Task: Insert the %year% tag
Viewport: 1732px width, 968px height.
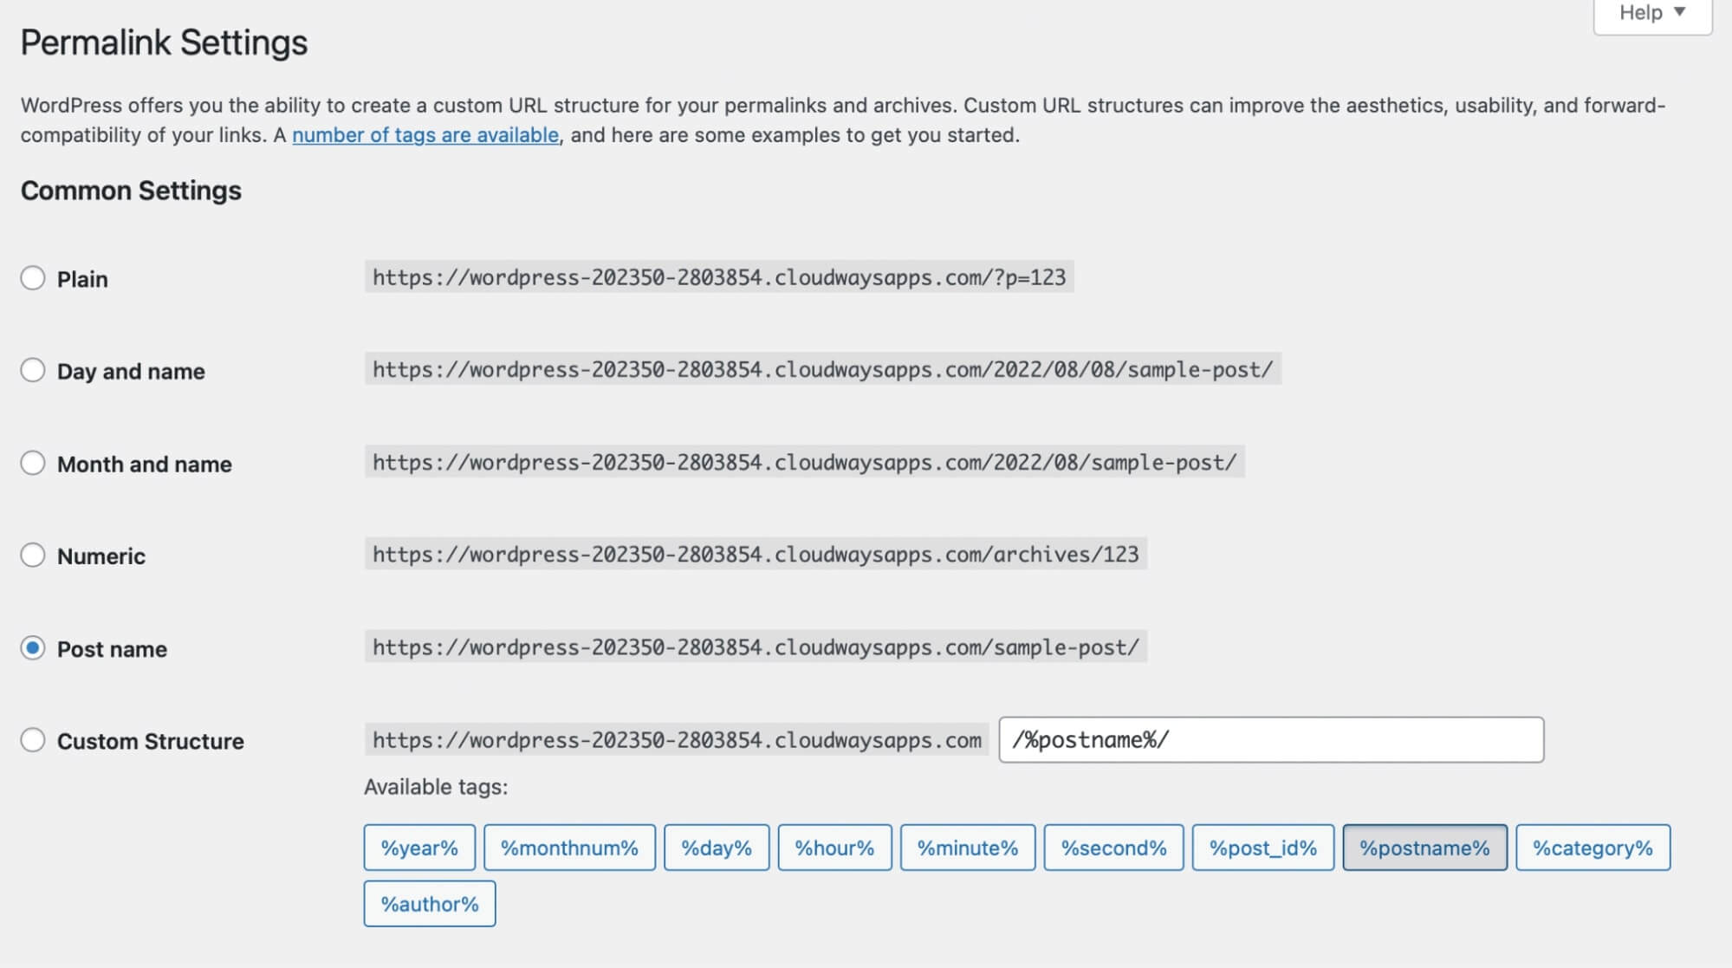Action: 419,848
